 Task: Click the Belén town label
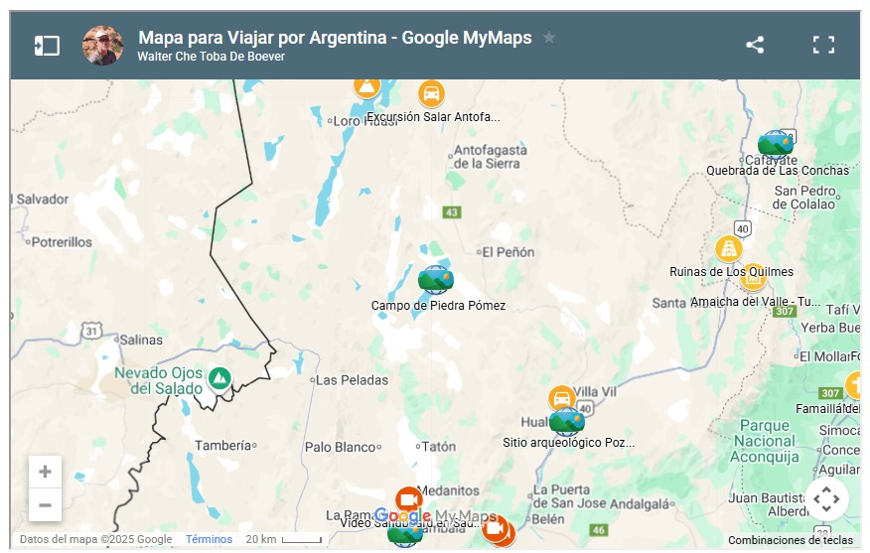pyautogui.click(x=547, y=519)
